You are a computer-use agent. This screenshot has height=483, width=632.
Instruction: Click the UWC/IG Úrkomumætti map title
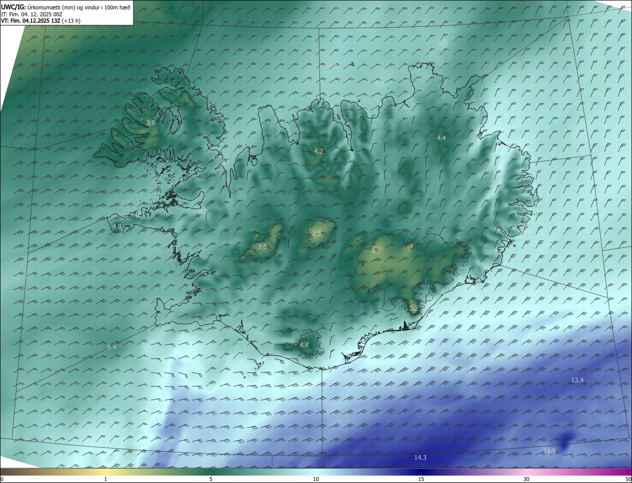pyautogui.click(x=66, y=7)
